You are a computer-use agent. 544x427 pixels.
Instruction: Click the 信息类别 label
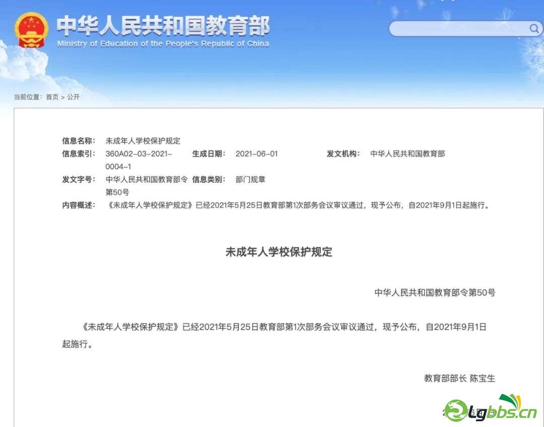(209, 179)
